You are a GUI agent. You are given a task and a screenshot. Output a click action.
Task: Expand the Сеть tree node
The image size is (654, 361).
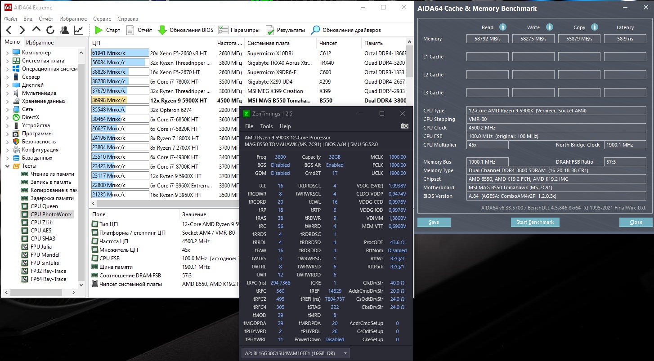tap(8, 109)
